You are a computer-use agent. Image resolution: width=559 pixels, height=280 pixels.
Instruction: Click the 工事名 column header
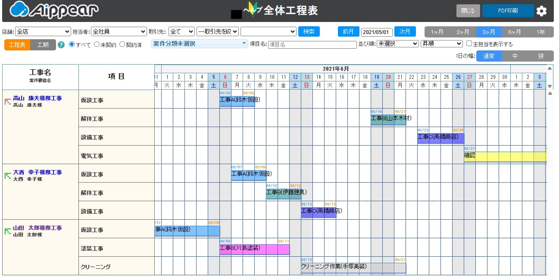[x=40, y=76]
